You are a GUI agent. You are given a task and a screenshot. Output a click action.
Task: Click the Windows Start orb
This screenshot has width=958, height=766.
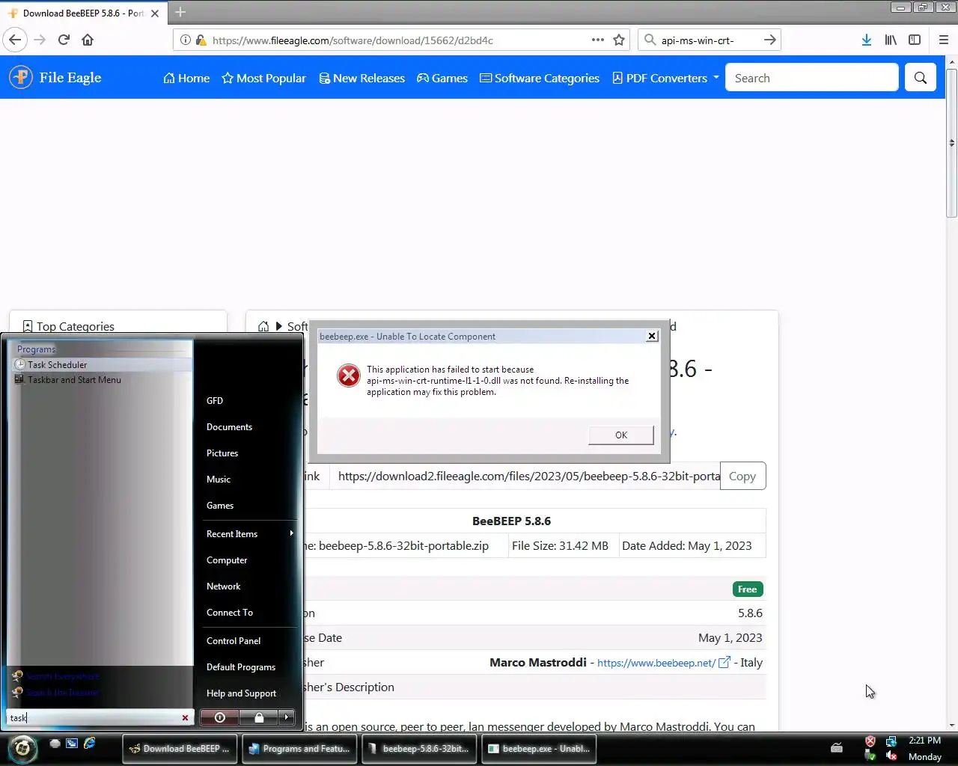[22, 747]
